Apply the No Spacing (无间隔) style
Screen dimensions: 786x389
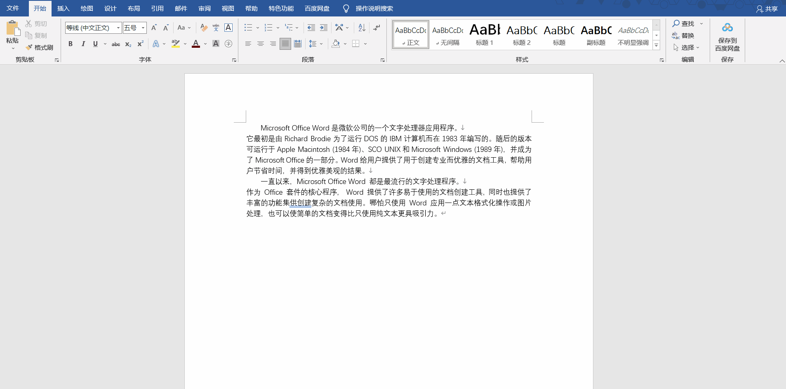[x=447, y=35]
